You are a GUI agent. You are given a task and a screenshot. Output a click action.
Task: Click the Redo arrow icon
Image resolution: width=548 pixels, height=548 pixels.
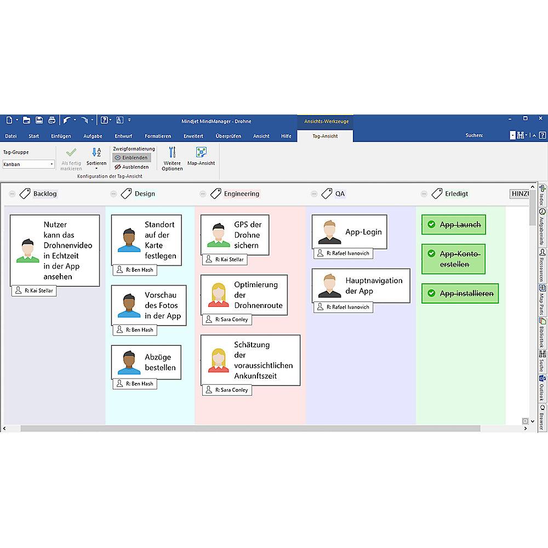click(84, 120)
